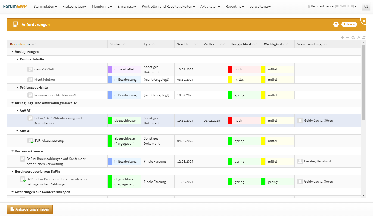Open the Extras dropdown

pyautogui.click(x=349, y=24)
